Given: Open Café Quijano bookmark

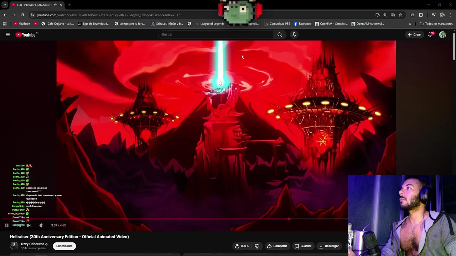Looking at the screenshot, I should point(58,24).
